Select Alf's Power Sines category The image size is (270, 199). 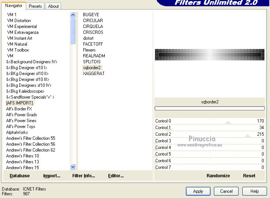pos(21,121)
